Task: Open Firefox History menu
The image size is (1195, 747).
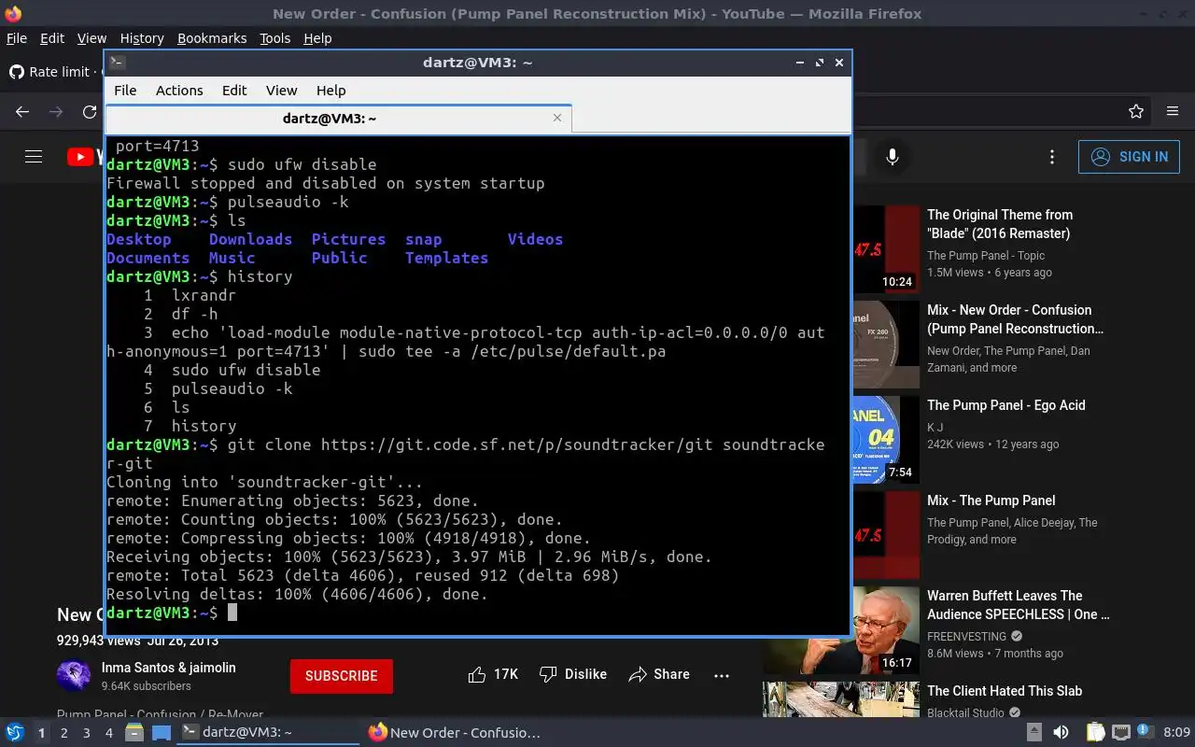Action: point(142,38)
